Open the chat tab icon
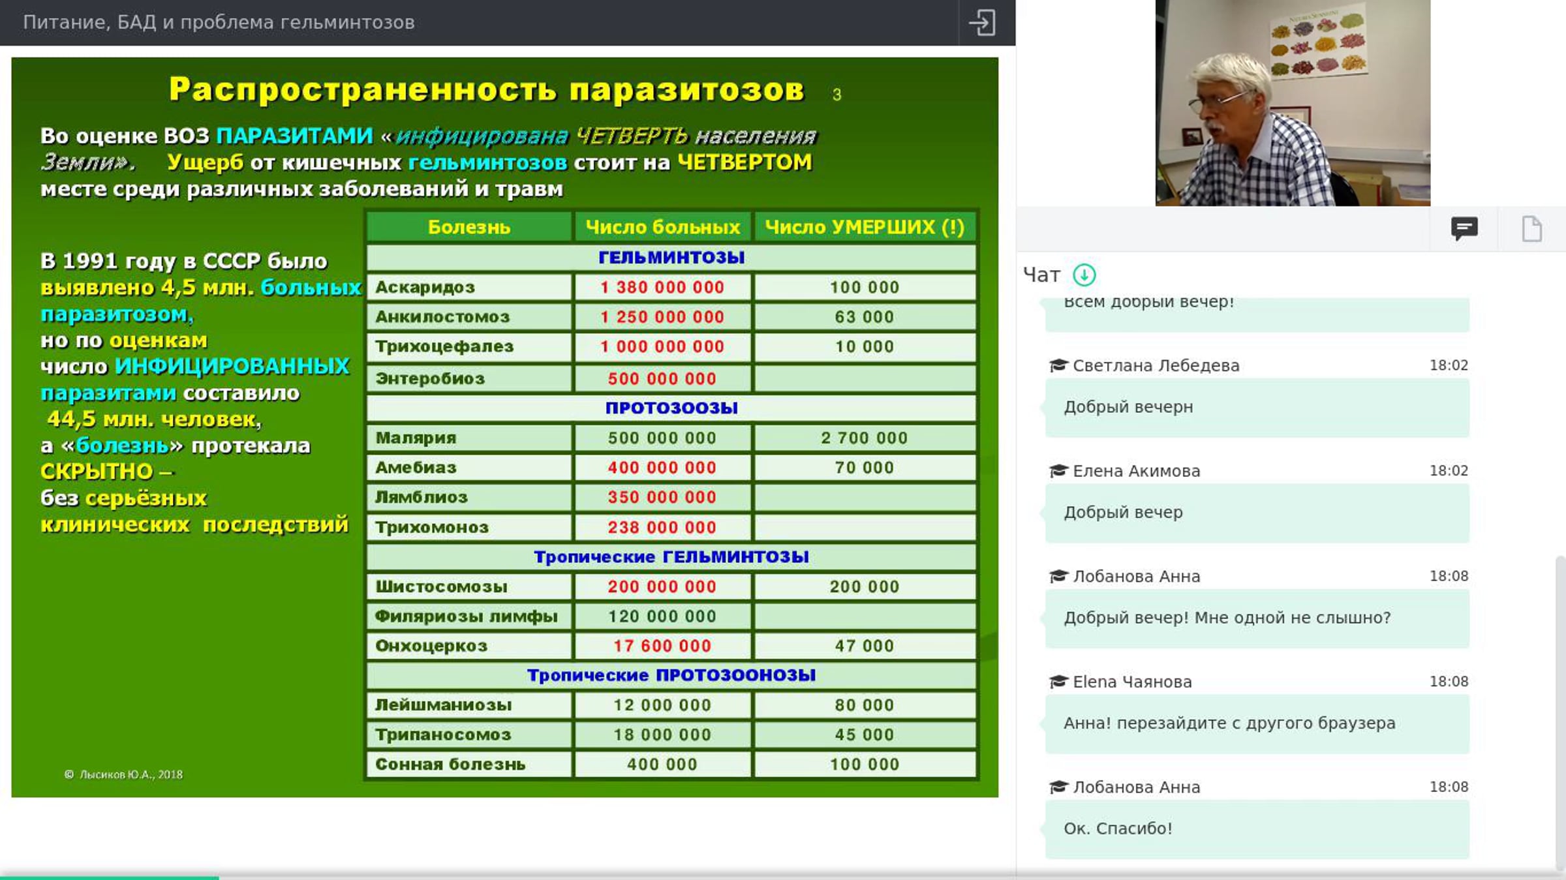 (1464, 229)
